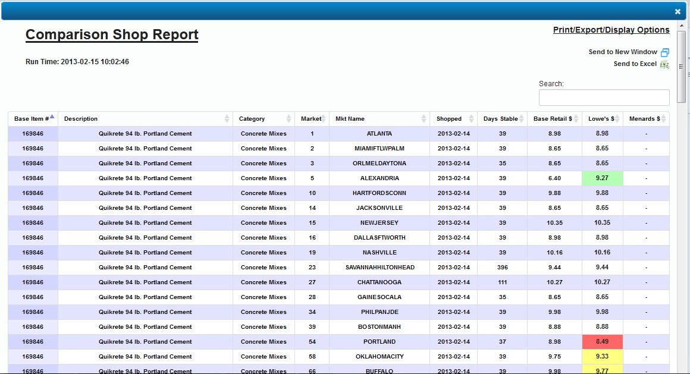Sort the Menards $ column arrows
Image resolution: width=690 pixels, height=374 pixels.
pos(664,118)
